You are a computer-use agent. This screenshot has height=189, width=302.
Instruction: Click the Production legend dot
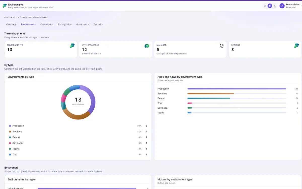(x=10, y=126)
